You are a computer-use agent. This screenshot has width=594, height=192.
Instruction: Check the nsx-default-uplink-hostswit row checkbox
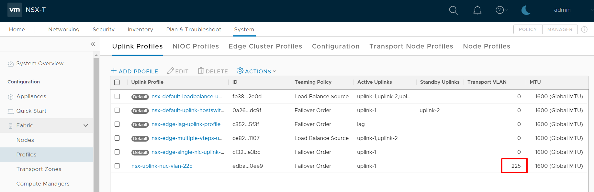(117, 110)
